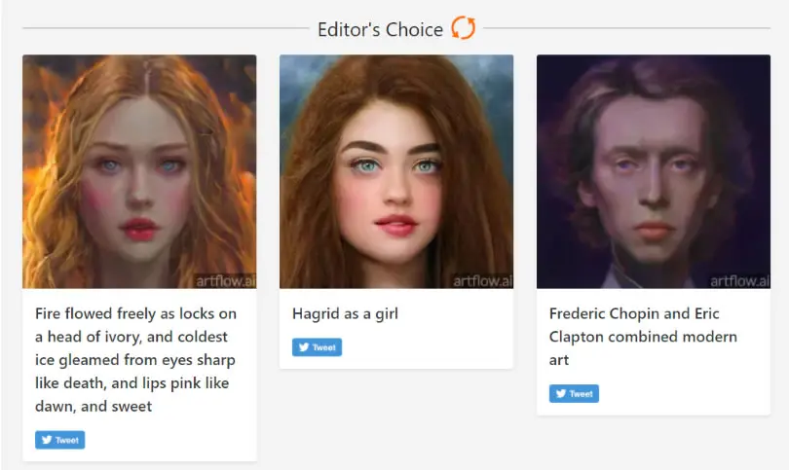Click the Twitter bird icon under Hagrid caption
Screen dimensions: 789x470
pos(304,346)
